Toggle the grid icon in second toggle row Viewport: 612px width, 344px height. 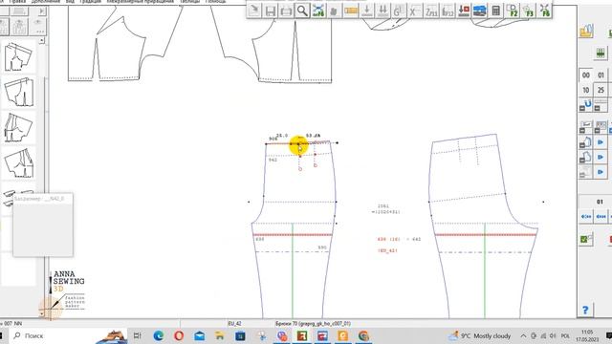click(x=601, y=127)
